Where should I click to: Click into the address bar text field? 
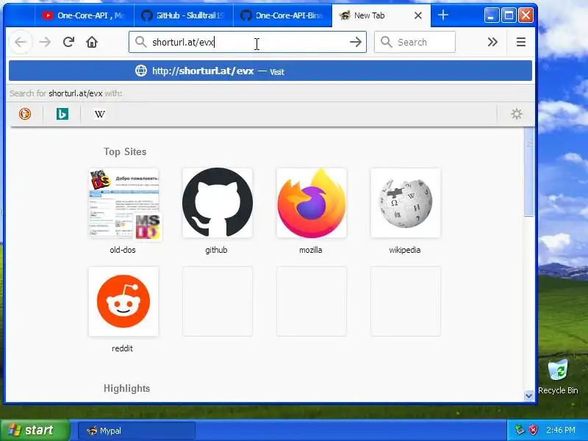[x=248, y=42]
